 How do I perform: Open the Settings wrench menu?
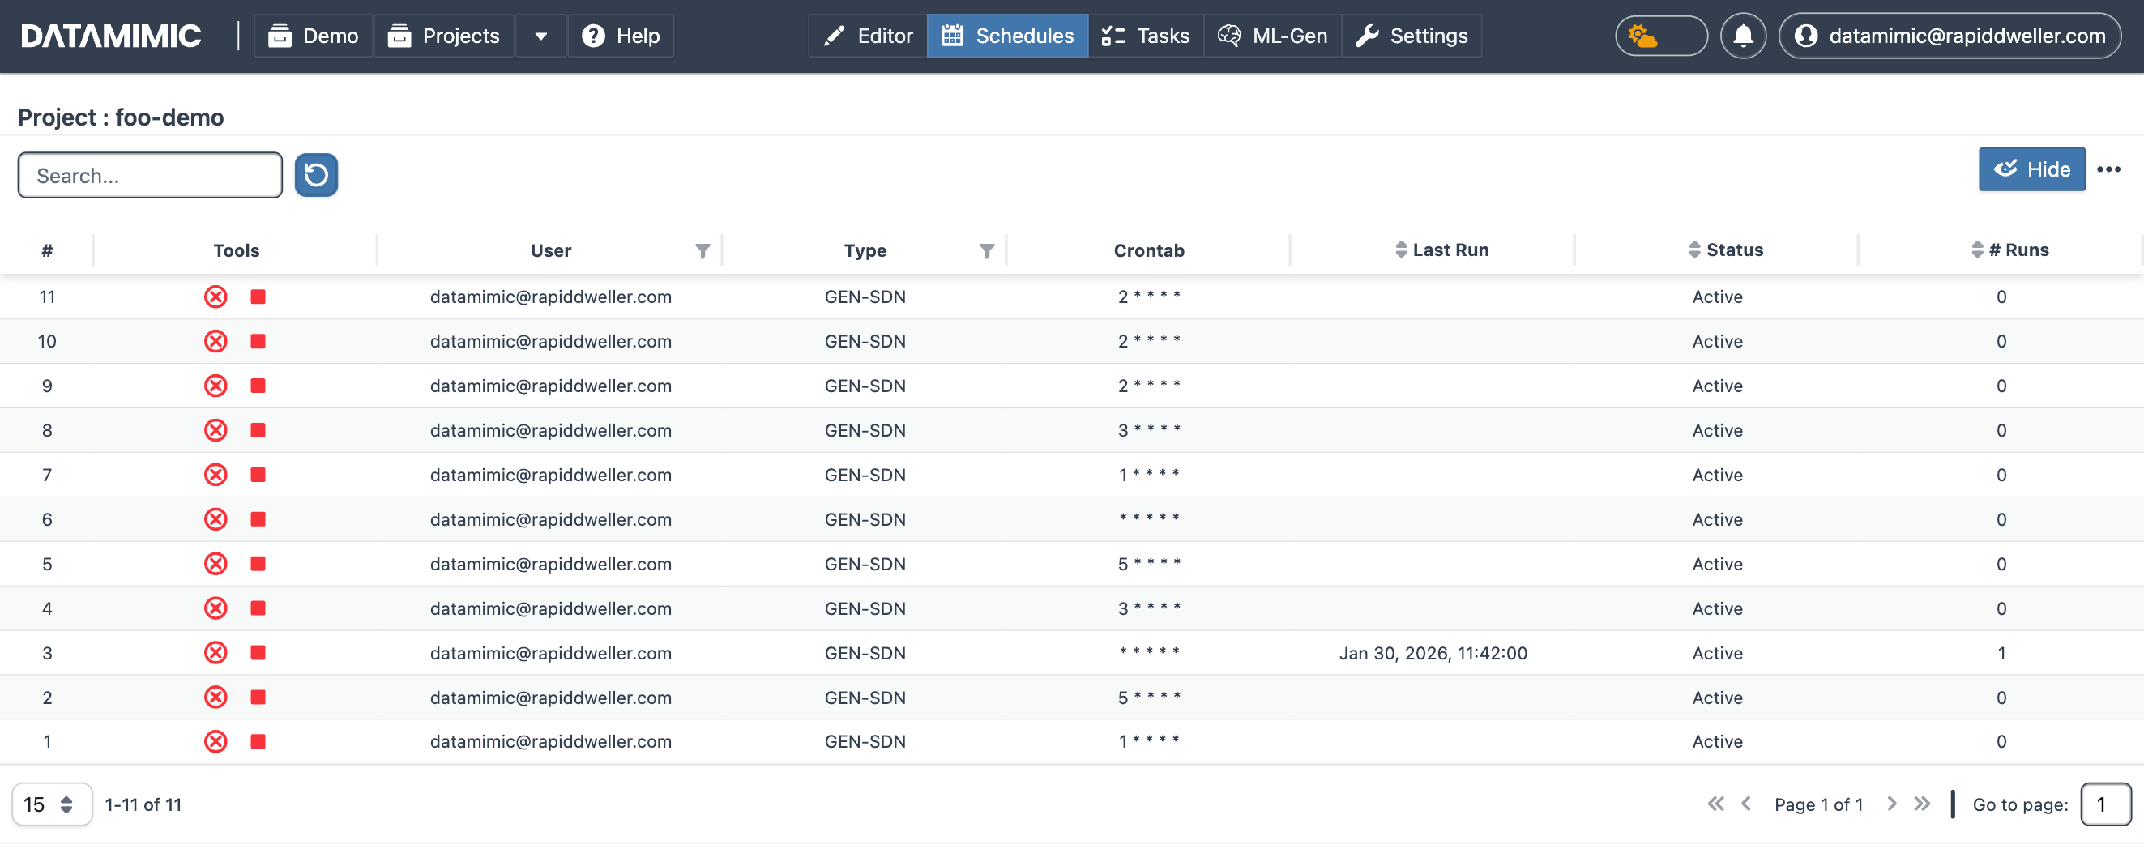point(1412,35)
